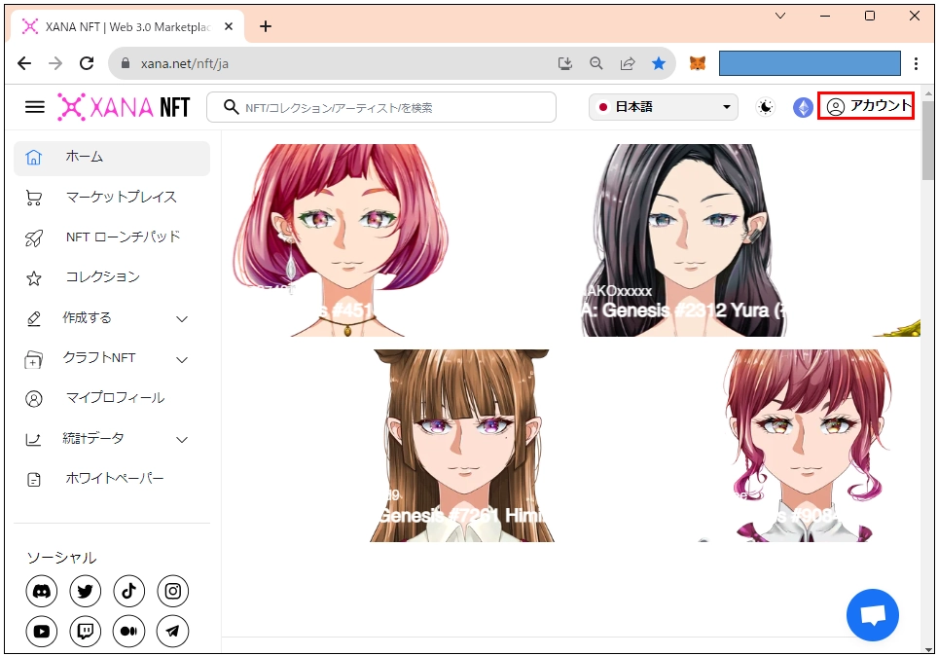
Task: Close the XANA NFT browser tab
Action: (x=229, y=26)
